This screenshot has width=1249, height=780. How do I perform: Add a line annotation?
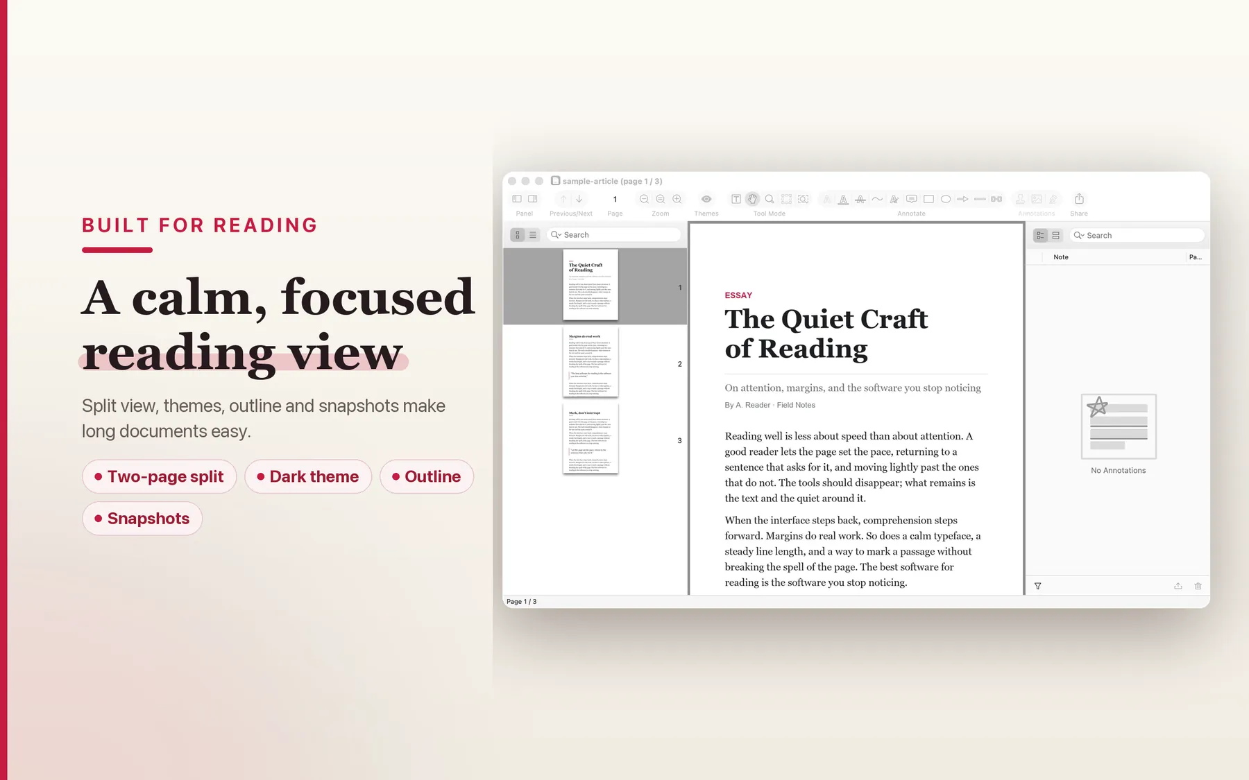tap(980, 199)
